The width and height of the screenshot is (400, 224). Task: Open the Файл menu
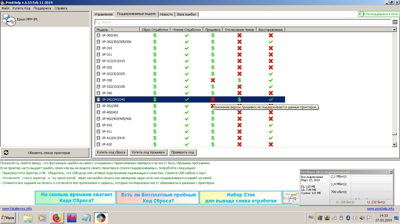click(5, 8)
